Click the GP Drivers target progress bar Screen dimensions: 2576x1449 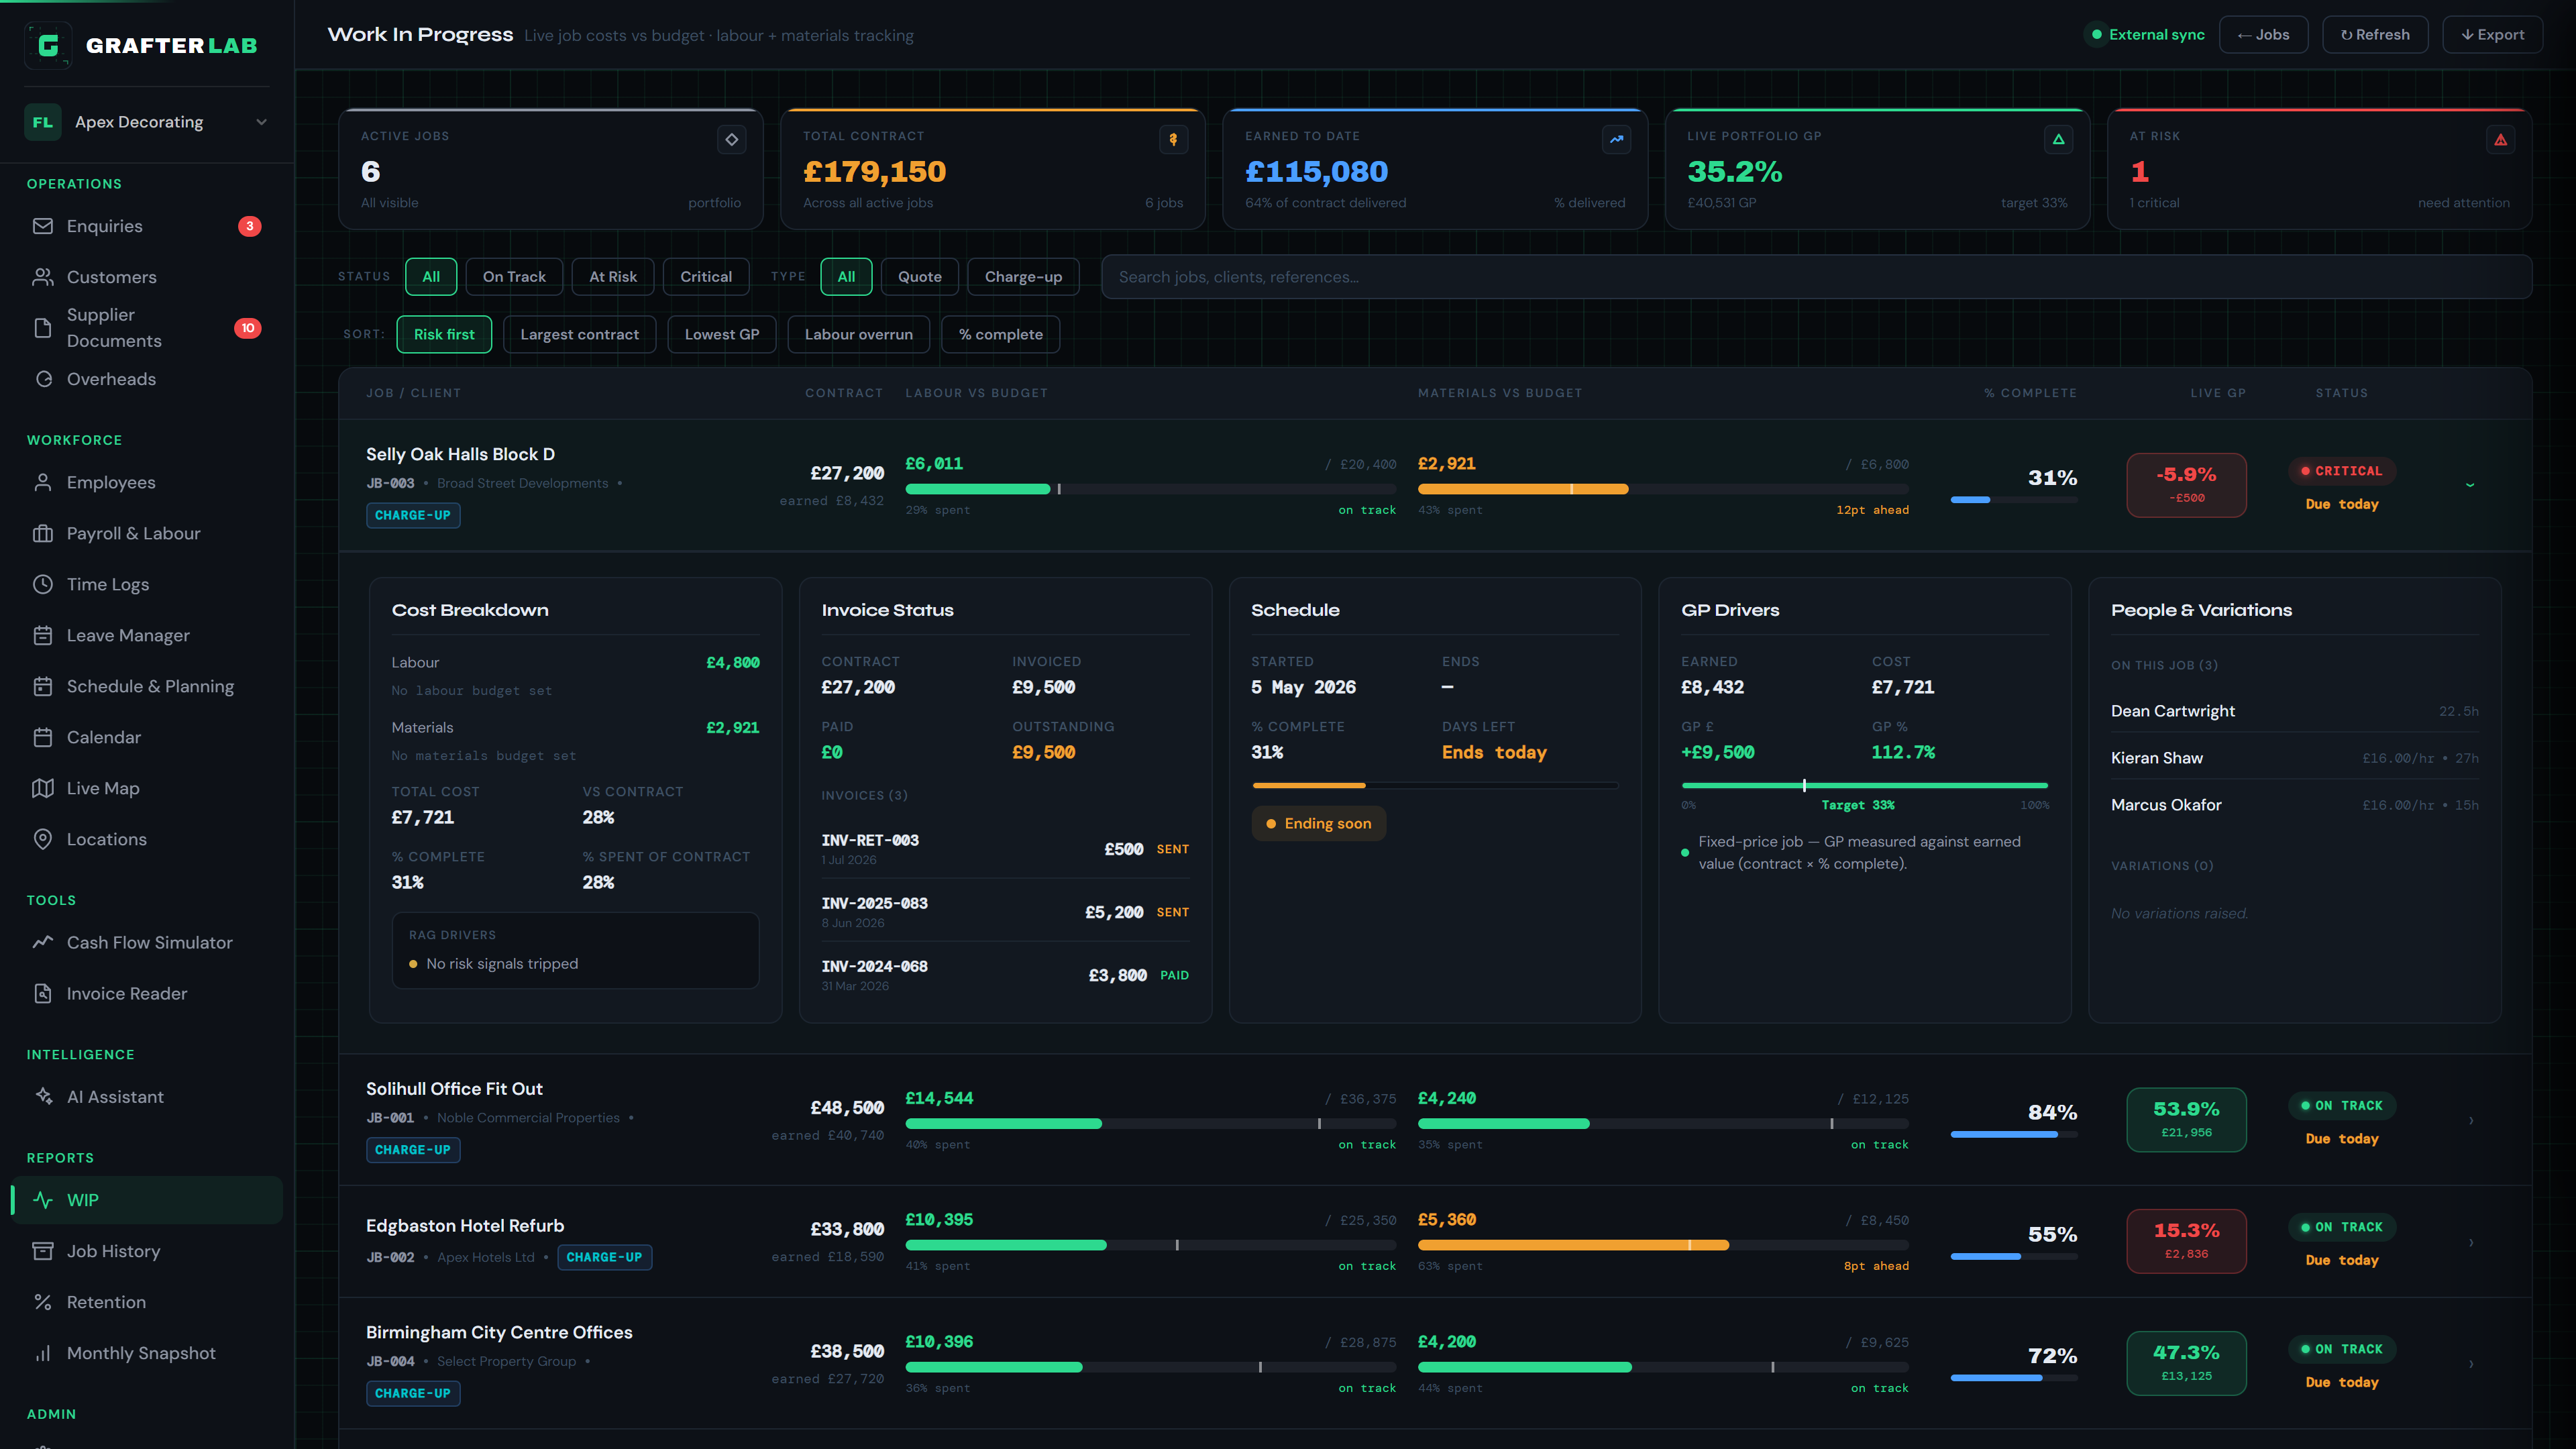[1865, 786]
